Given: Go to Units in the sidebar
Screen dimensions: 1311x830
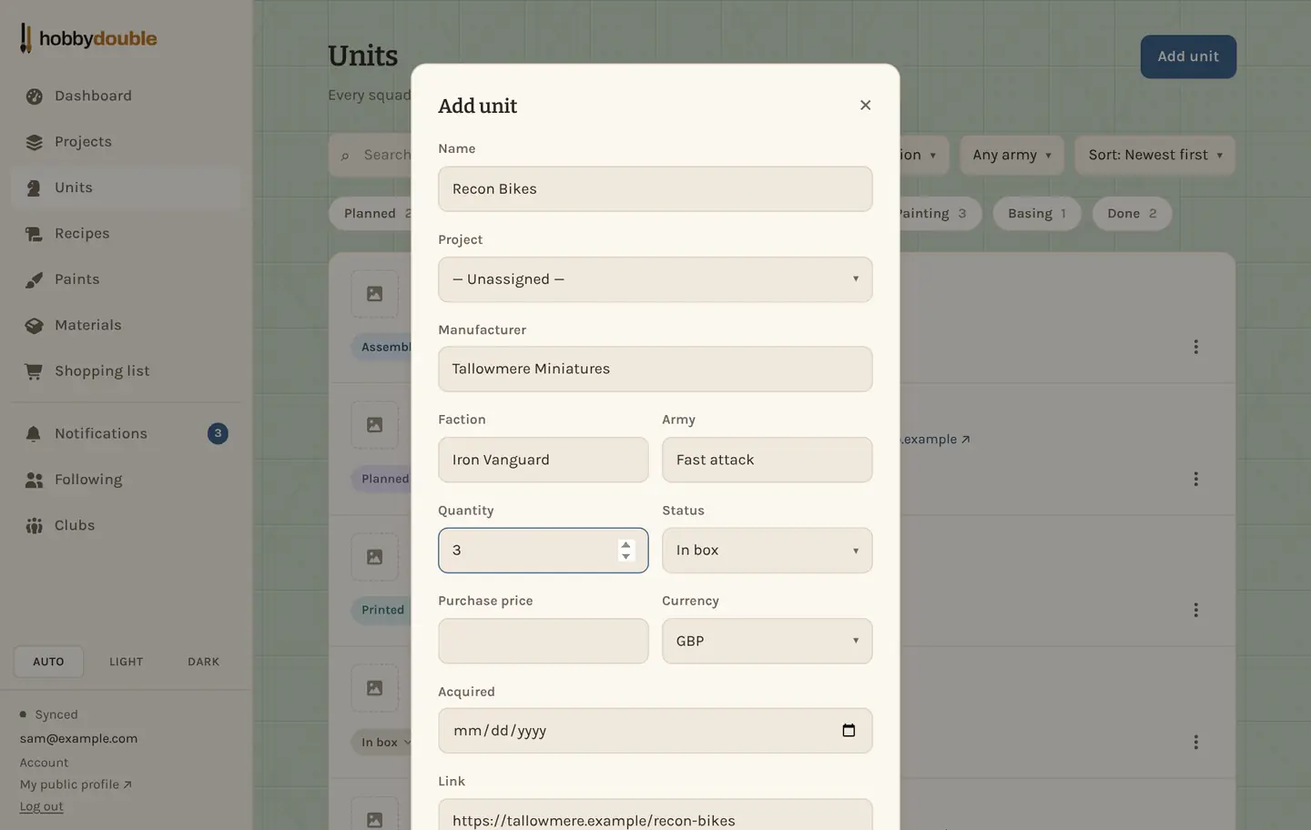Looking at the screenshot, I should [x=127, y=188].
